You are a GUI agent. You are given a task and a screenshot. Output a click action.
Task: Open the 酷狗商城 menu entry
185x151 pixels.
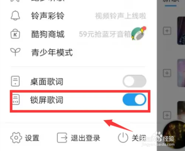[x=48, y=34]
